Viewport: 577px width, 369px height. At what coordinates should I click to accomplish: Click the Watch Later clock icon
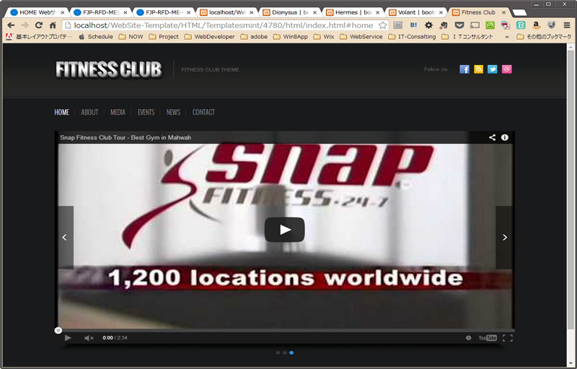(x=468, y=338)
